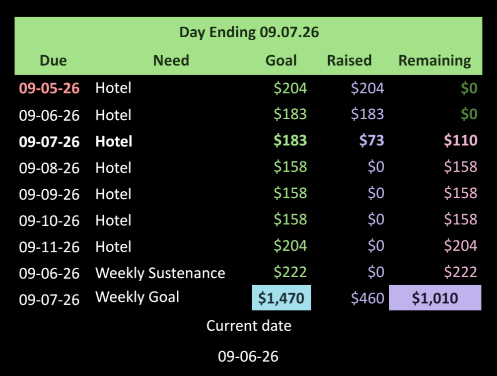Click the Day Ending 09.07.26 title
Viewport: 497px width, 376px height.
[x=249, y=33]
